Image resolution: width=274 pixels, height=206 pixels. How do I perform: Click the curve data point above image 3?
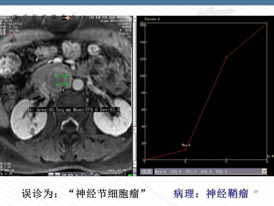226,57
